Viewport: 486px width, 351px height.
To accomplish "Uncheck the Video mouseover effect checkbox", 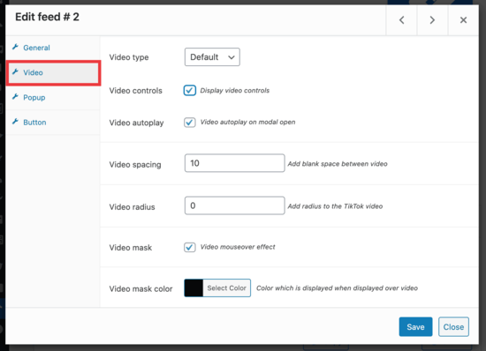I will click(190, 247).
